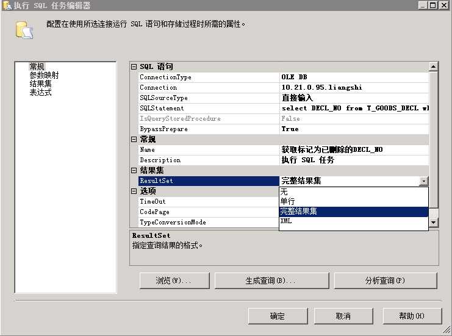Viewport: 452px width, 336px height.
Task: Select the BypassPrepare value True
Action: (354, 129)
